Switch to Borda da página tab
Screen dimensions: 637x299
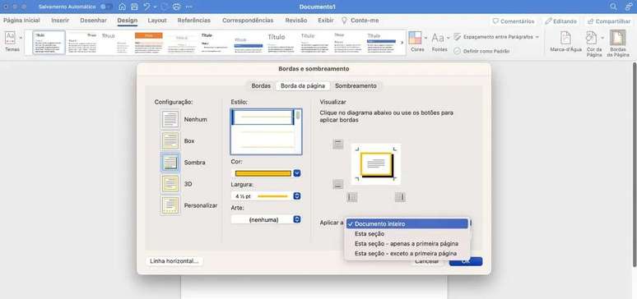click(303, 86)
